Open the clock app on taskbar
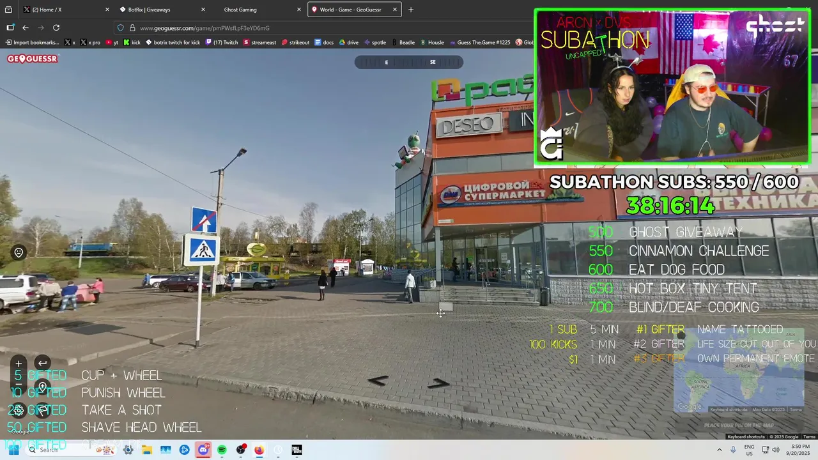 (278, 450)
